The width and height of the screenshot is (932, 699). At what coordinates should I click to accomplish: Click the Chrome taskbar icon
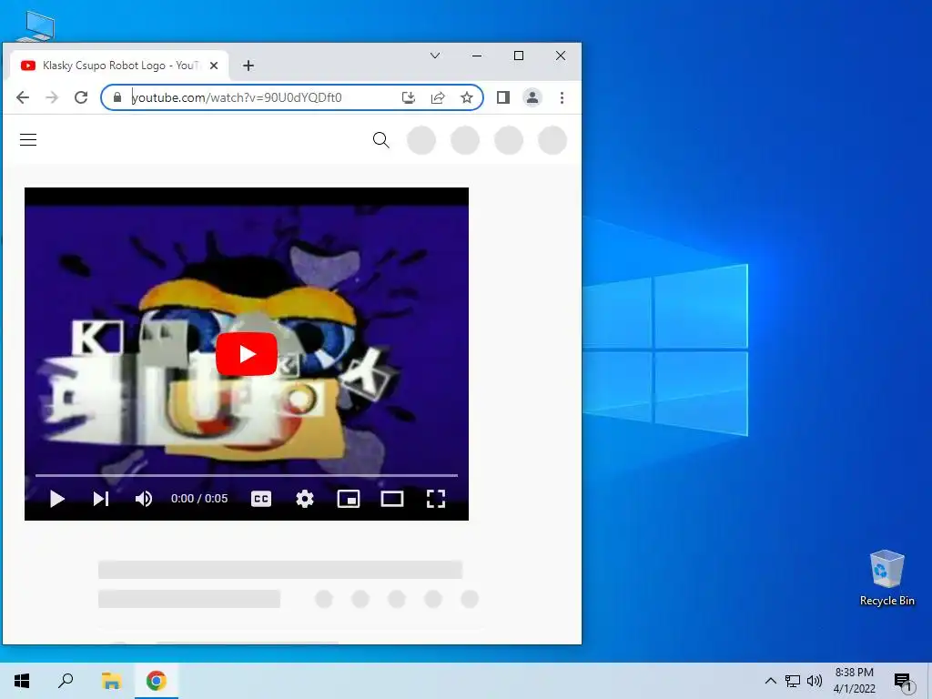(x=157, y=681)
